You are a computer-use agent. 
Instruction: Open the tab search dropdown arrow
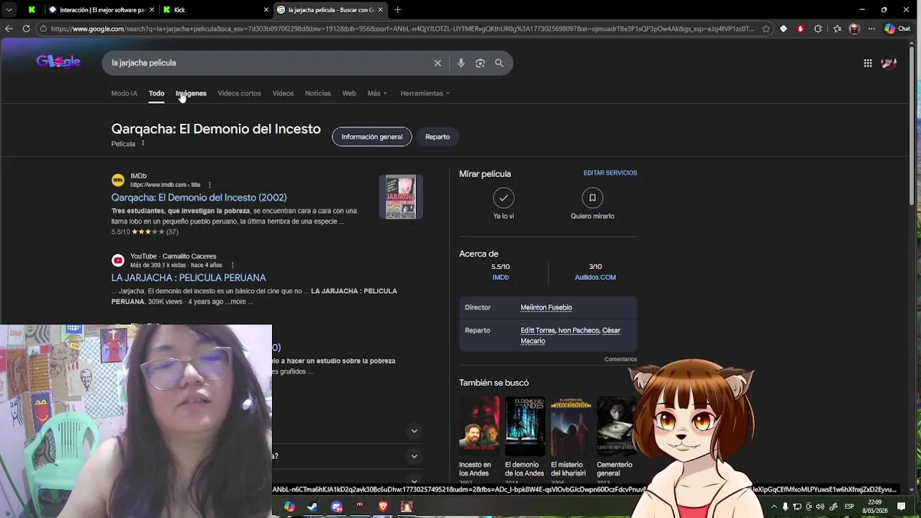pyautogui.click(x=9, y=9)
